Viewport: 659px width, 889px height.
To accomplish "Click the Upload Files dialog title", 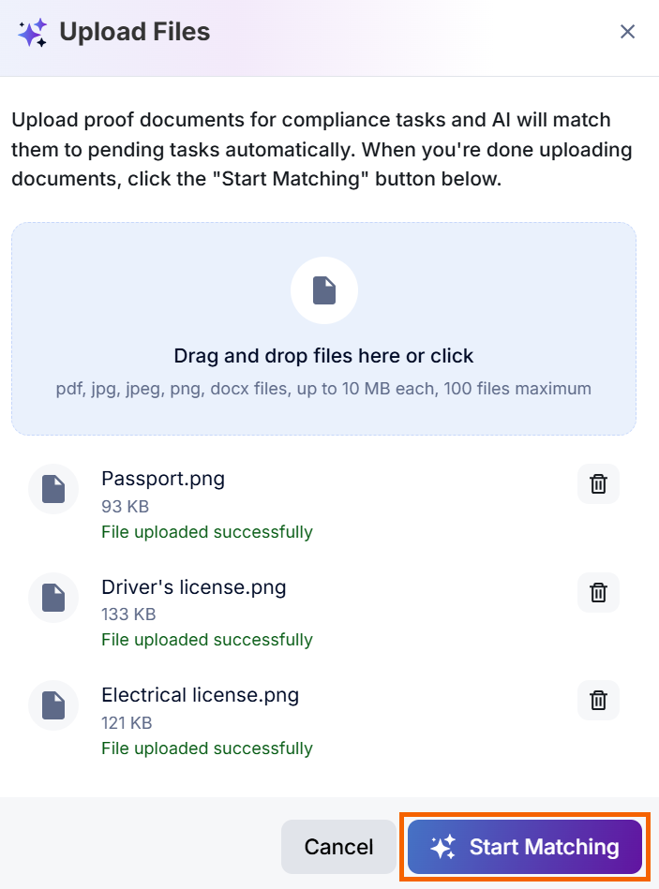I will pyautogui.click(x=135, y=32).
